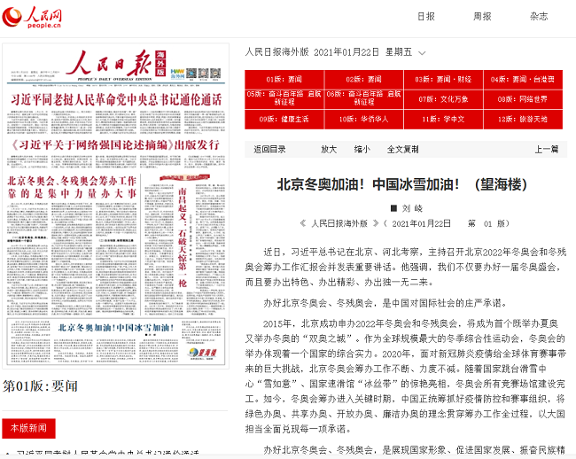Open the 周报 menu

482,17
